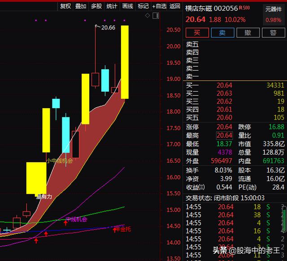Screen dimensions: 287x261
Task: Click the red 买 (buy) button
Action: 197,33
